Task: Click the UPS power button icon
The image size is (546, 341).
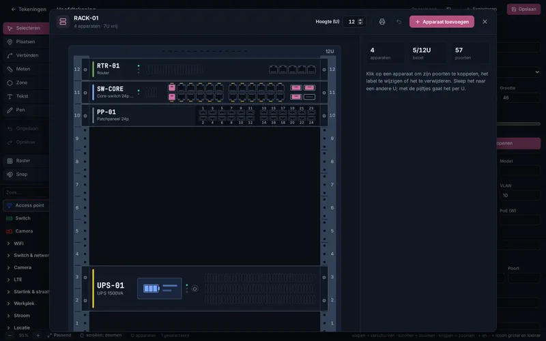Action: tap(195, 288)
